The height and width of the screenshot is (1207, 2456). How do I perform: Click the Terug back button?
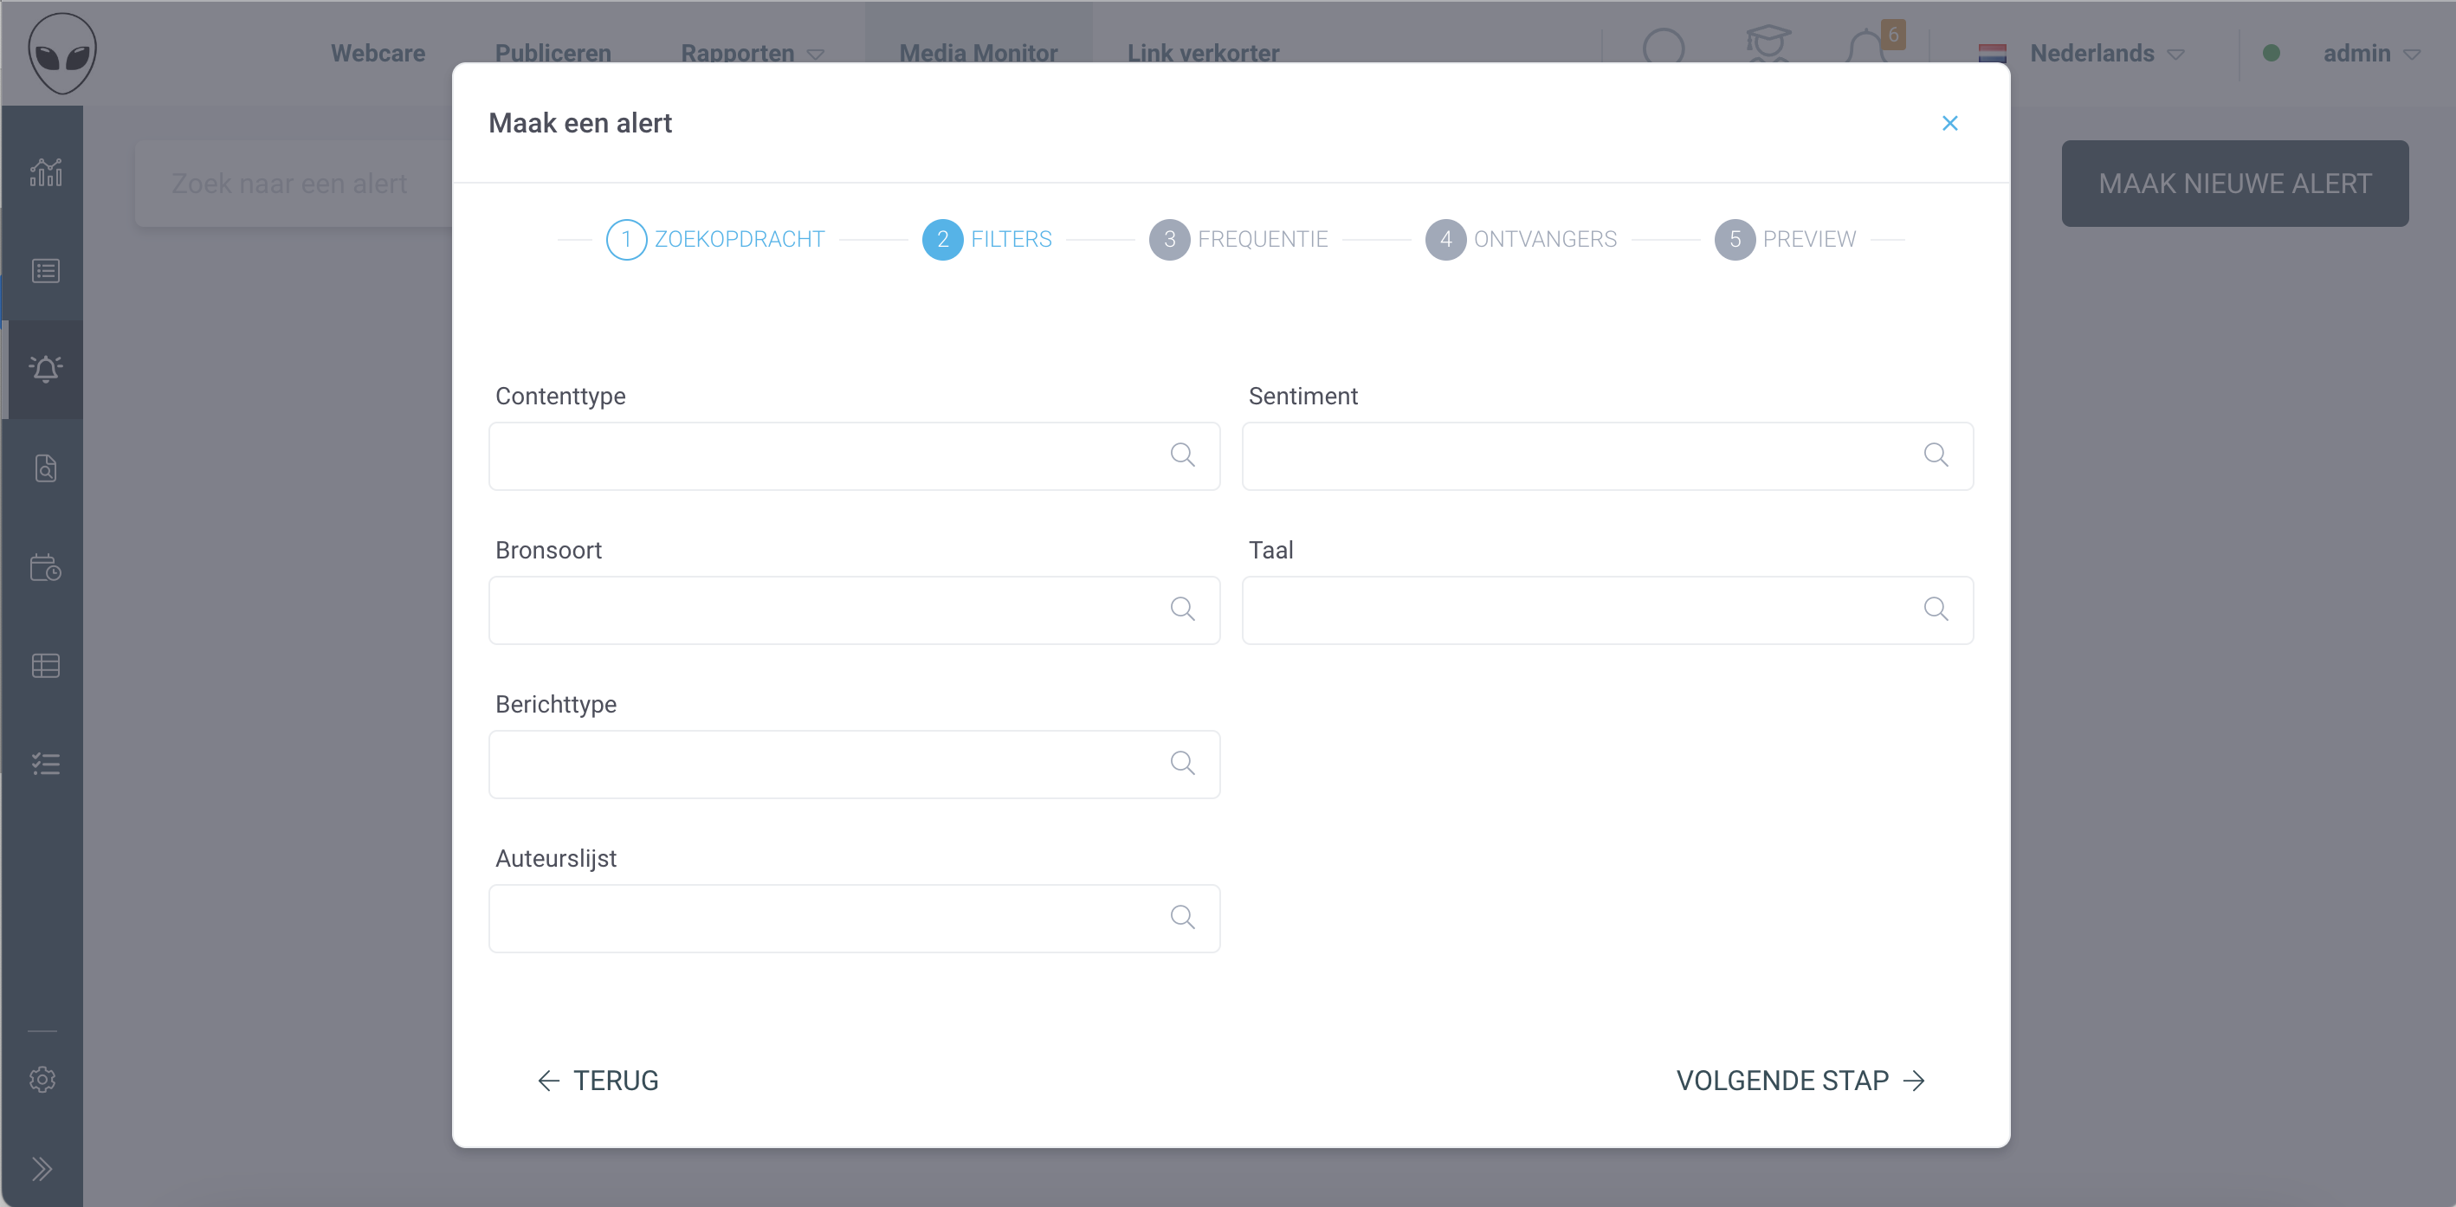click(598, 1081)
